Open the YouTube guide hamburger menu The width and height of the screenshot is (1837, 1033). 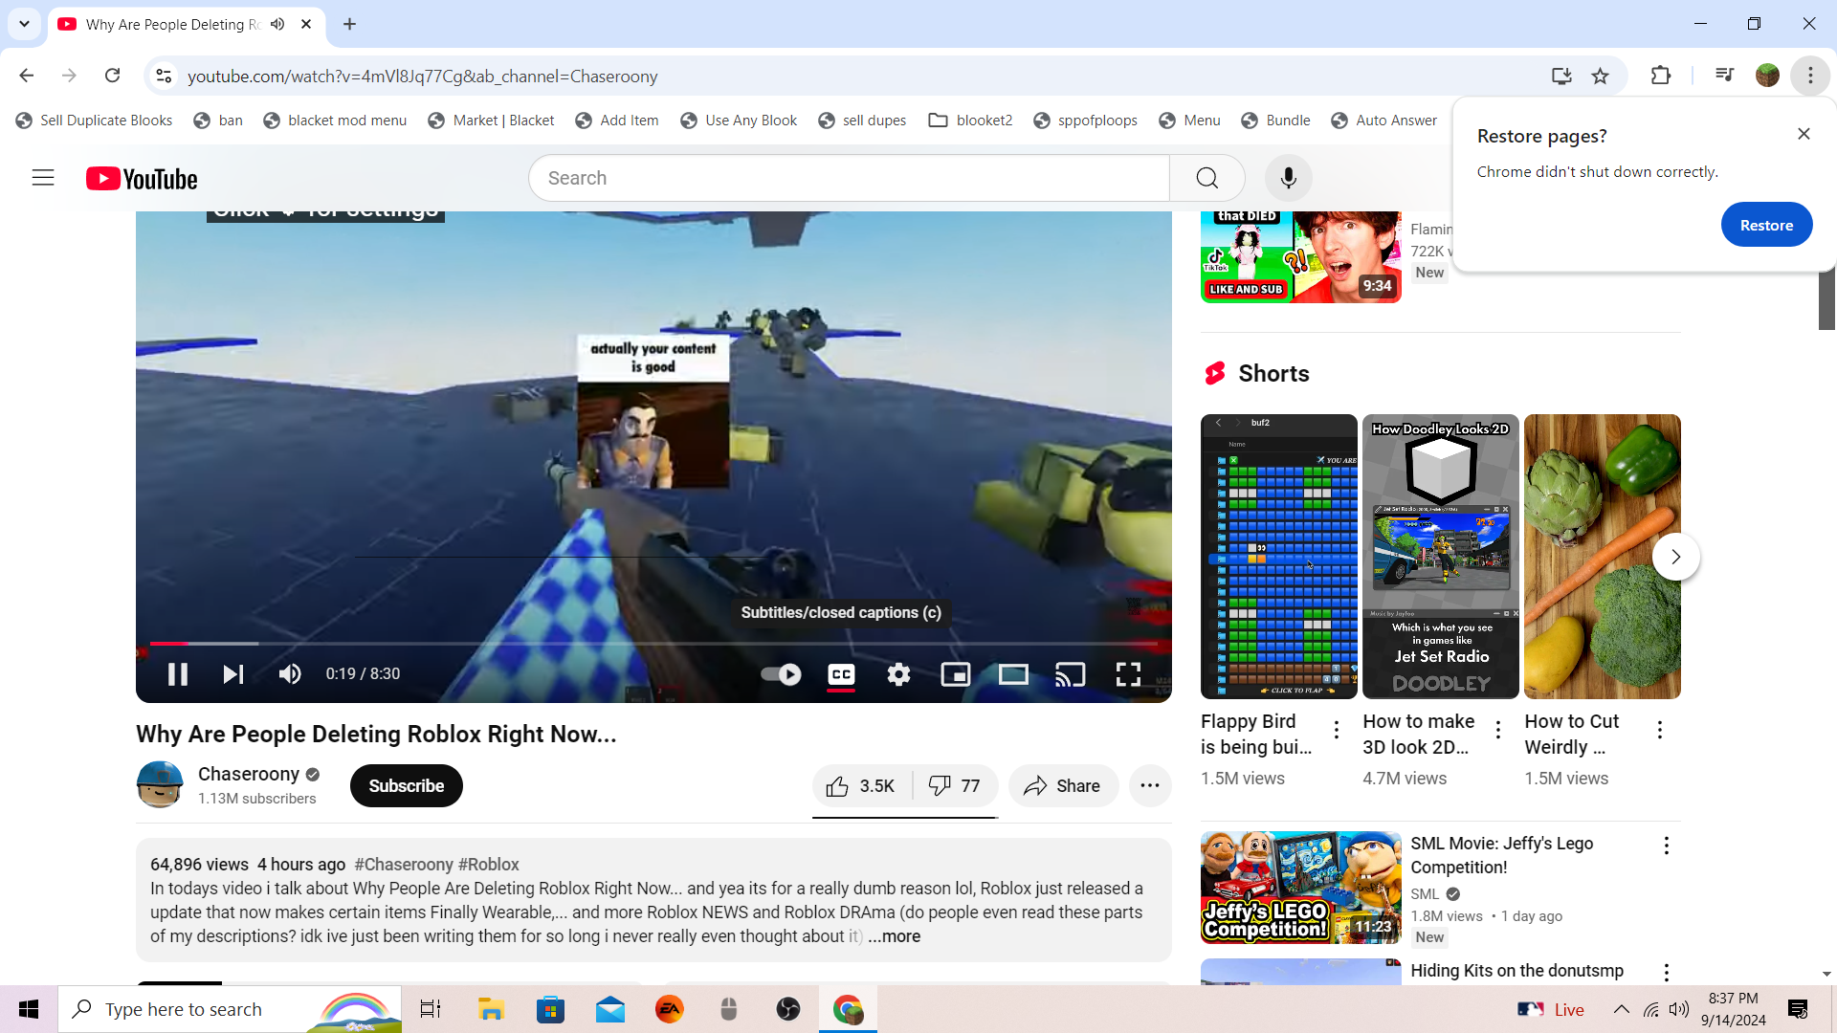(43, 178)
